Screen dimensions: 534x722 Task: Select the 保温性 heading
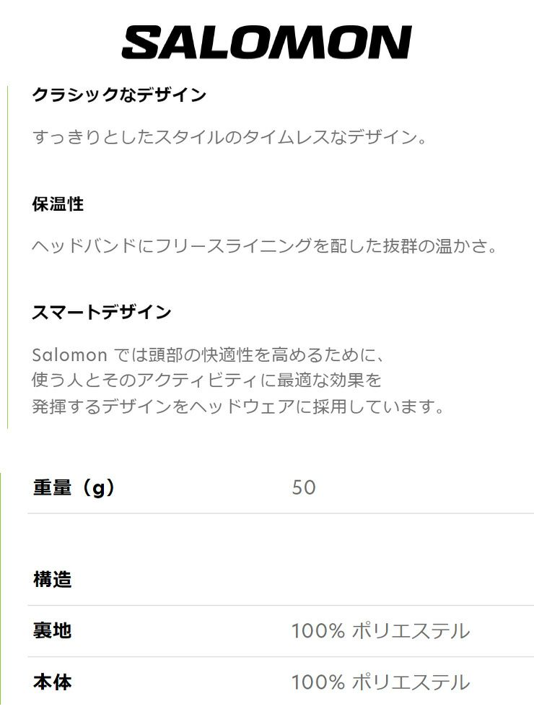[x=58, y=204]
